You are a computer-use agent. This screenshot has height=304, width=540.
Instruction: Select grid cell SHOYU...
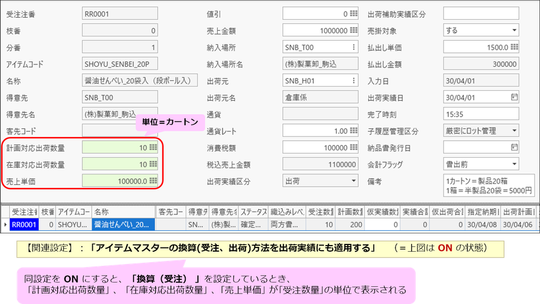[74, 225]
